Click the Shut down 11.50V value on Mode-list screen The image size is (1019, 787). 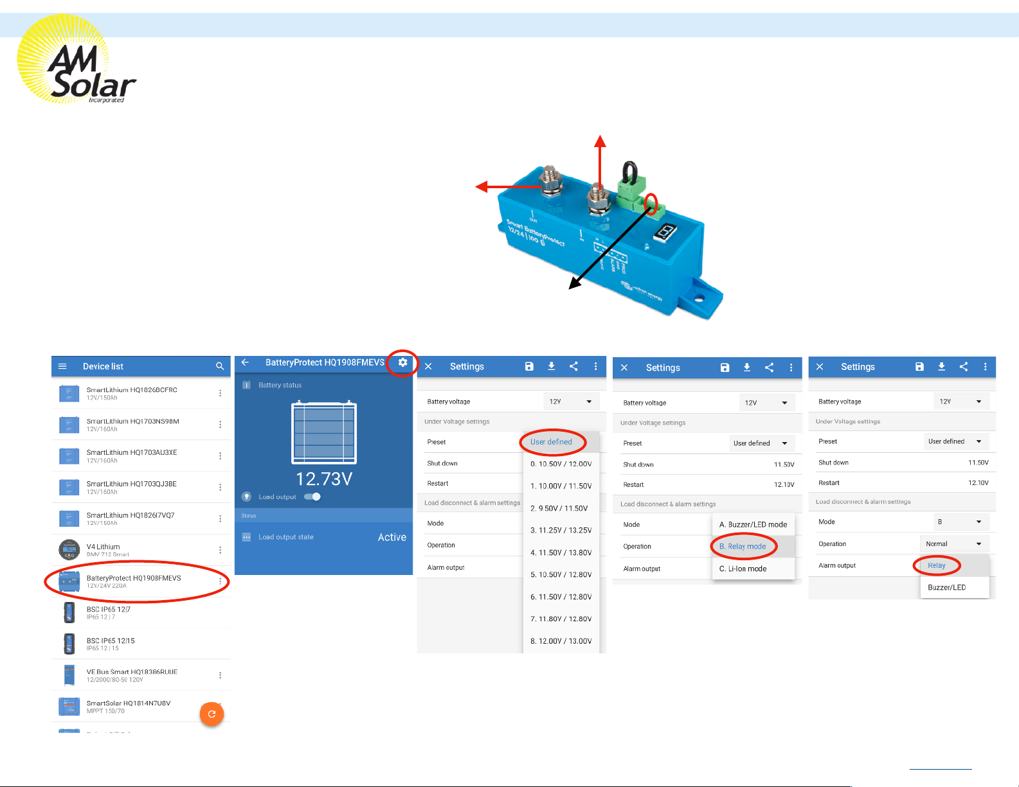coord(784,464)
